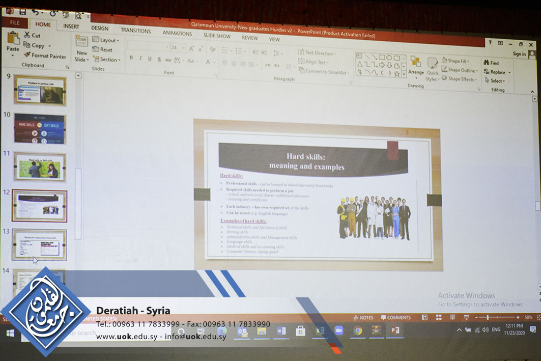Image resolution: width=541 pixels, height=361 pixels.
Task: Toggle the NOTES pane in the status bar
Action: coord(364,318)
